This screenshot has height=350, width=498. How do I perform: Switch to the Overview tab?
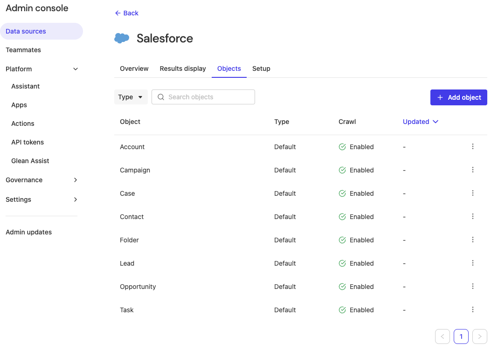pos(134,69)
